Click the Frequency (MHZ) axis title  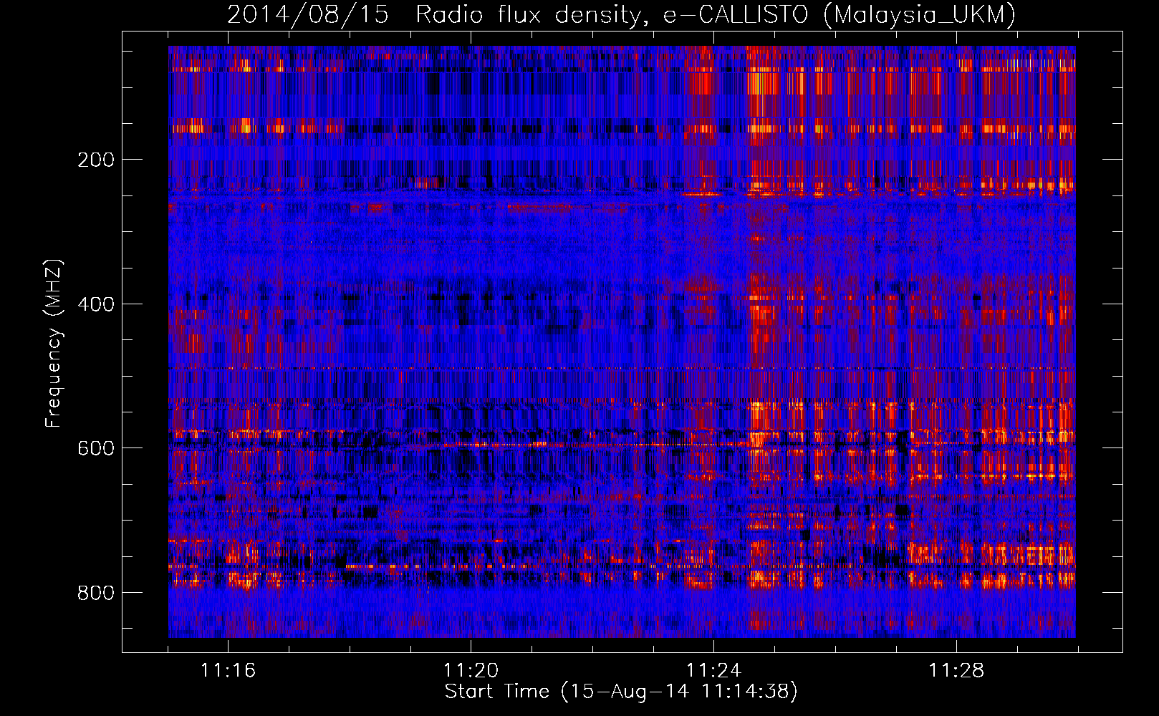click(54, 343)
